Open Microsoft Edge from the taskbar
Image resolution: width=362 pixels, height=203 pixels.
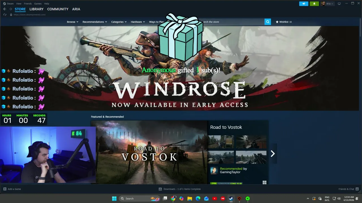pyautogui.click(x=198, y=198)
